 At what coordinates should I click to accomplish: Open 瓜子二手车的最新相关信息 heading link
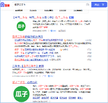click(x=27, y=37)
